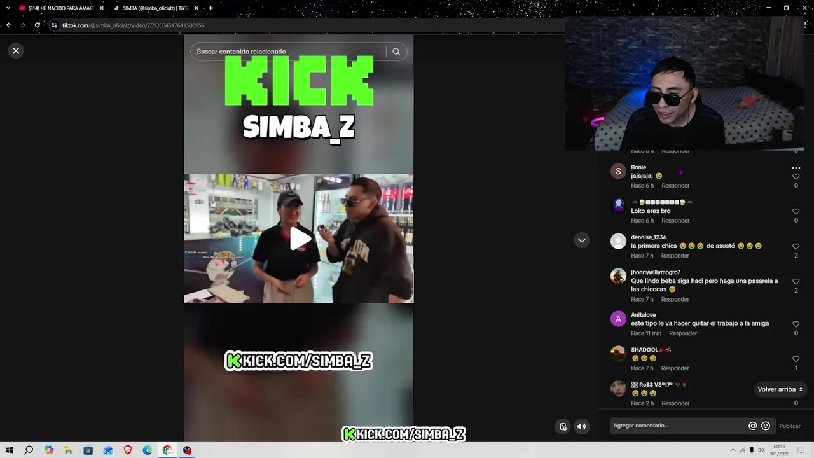This screenshot has height=458, width=814.
Task: Open the Windows Start menu
Action: 9,450
